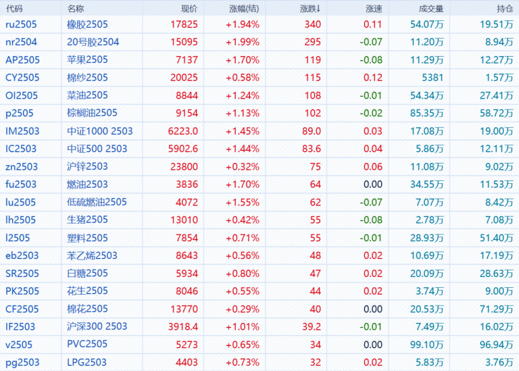The height and width of the screenshot is (371, 519).
Task: Sort by 成交量 column header
Action: [431, 9]
